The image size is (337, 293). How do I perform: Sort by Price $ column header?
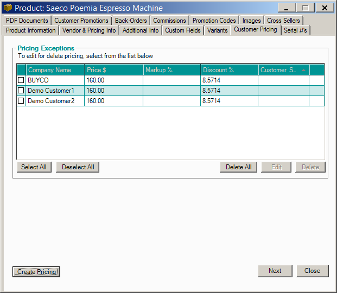click(113, 70)
